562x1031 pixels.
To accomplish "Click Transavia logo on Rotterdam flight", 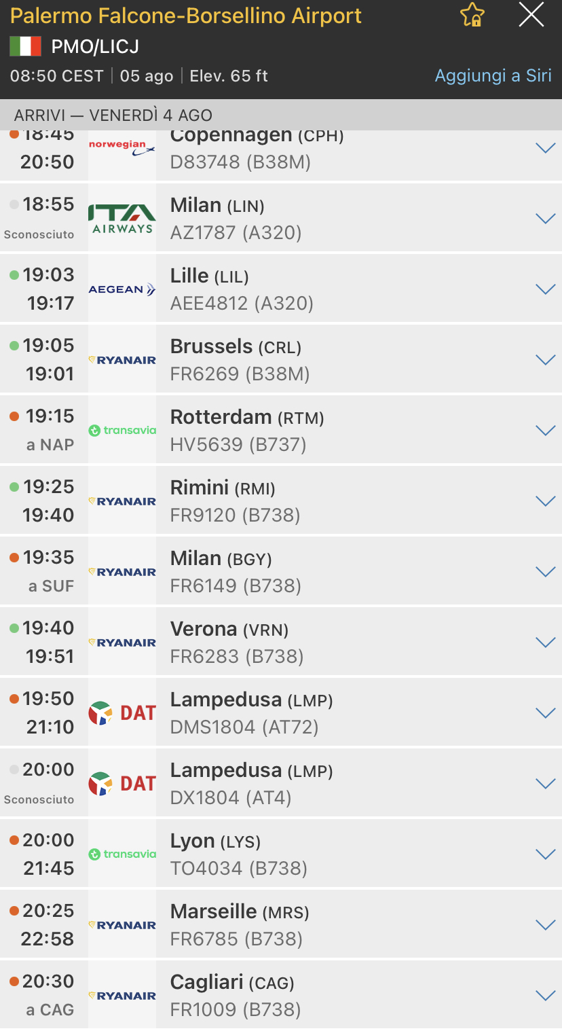I will click(122, 431).
